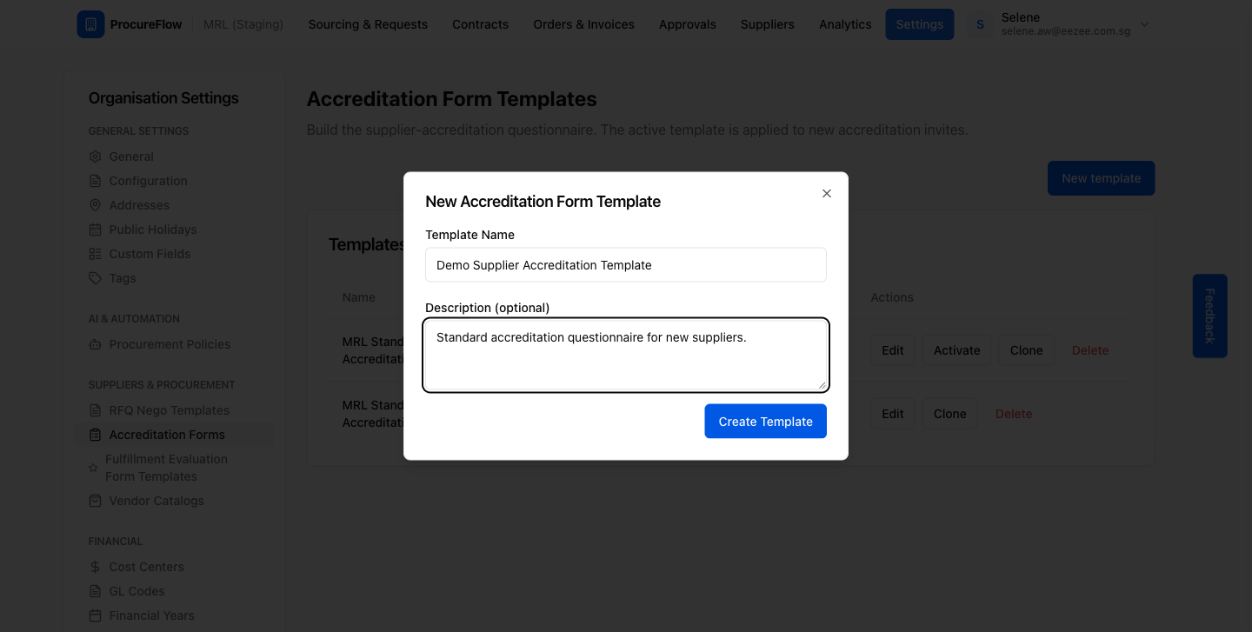Click Delete in the row with Activate

click(1090, 350)
